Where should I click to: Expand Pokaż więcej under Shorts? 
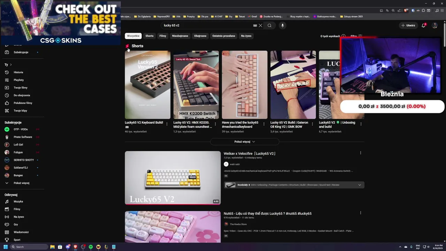pos(245,142)
